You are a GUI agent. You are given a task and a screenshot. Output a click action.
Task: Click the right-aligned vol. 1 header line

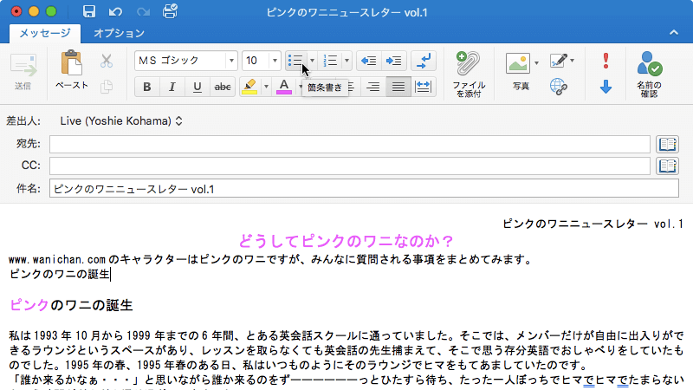593,224
